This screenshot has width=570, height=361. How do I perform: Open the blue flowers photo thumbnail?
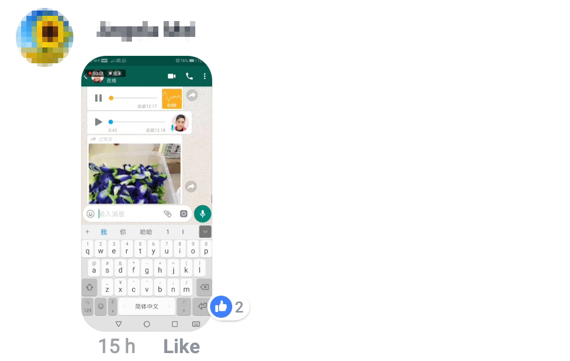pyautogui.click(x=135, y=173)
